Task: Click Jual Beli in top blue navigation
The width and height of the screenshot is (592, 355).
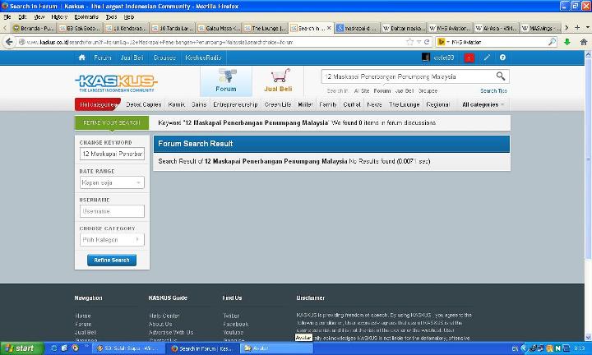Action: pos(132,58)
